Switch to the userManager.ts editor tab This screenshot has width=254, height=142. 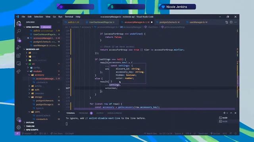coord(198,22)
